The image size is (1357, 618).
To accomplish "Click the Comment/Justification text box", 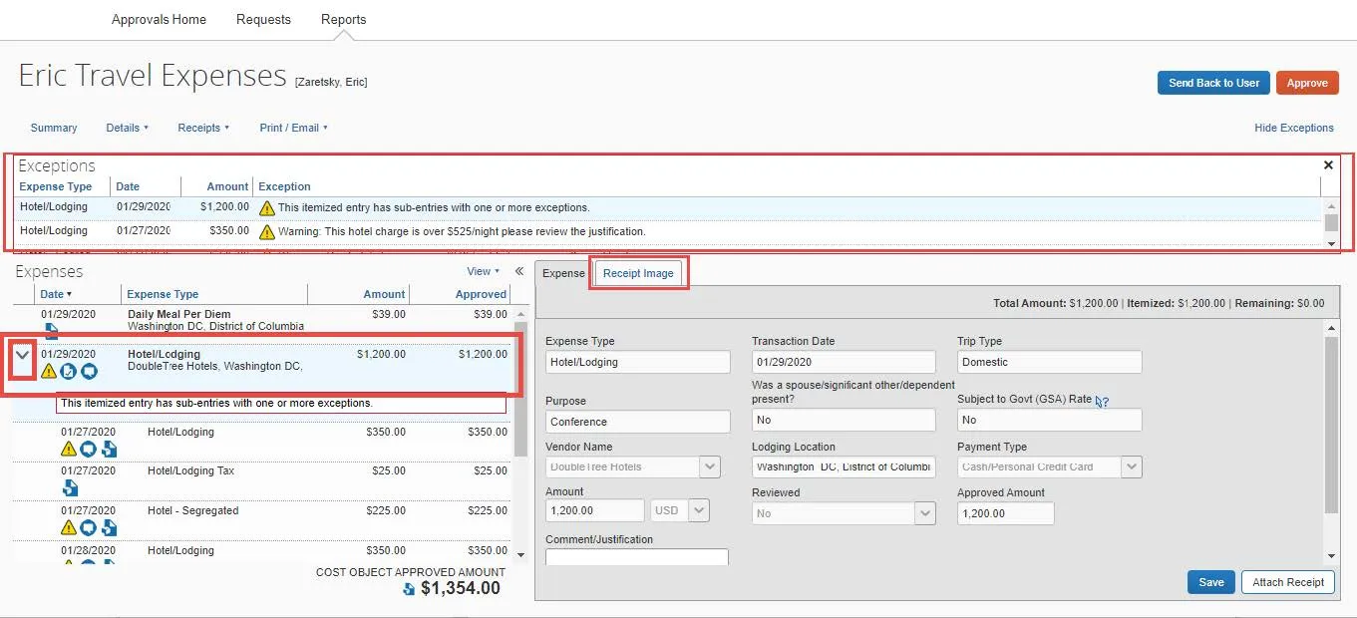I will point(637,557).
